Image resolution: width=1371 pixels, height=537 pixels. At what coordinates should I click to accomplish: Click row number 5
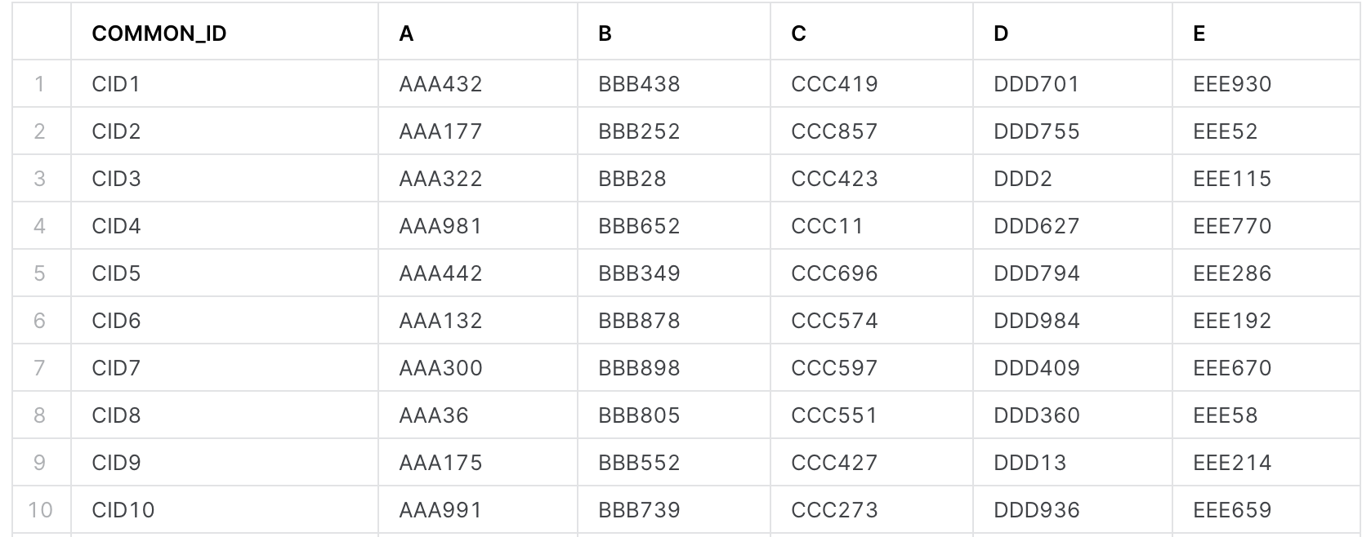tap(39, 273)
